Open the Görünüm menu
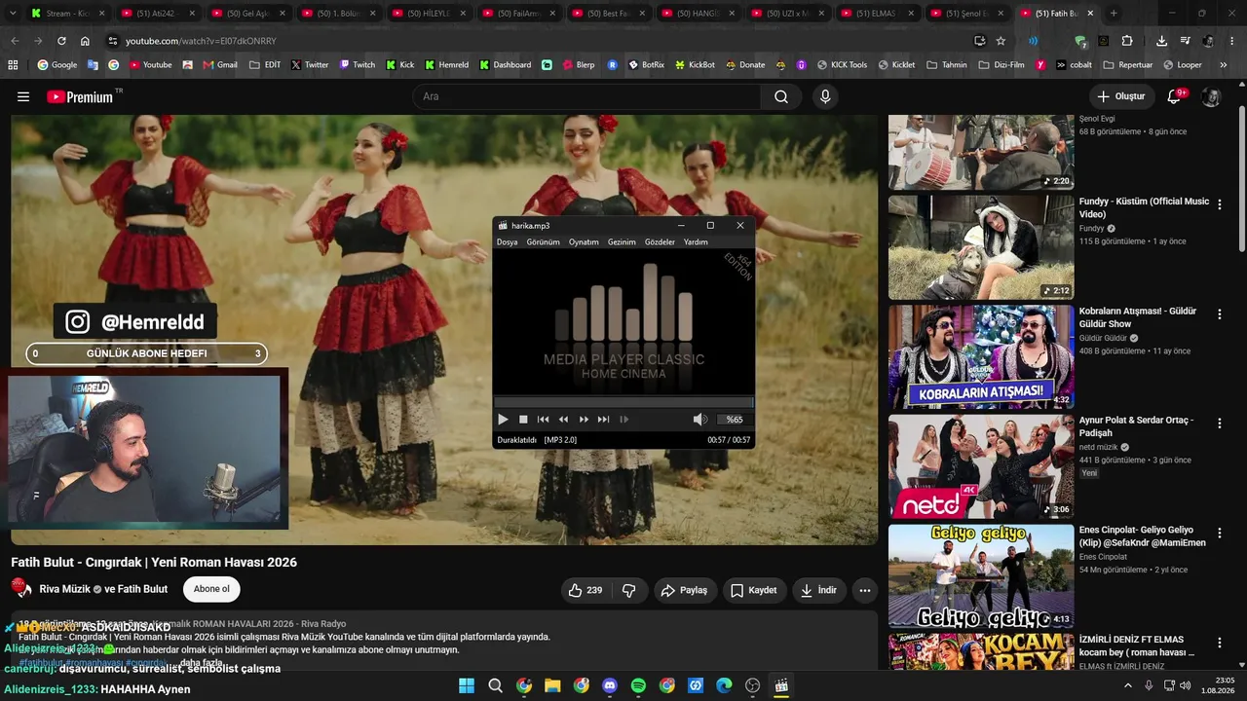1247x701 pixels. [544, 242]
